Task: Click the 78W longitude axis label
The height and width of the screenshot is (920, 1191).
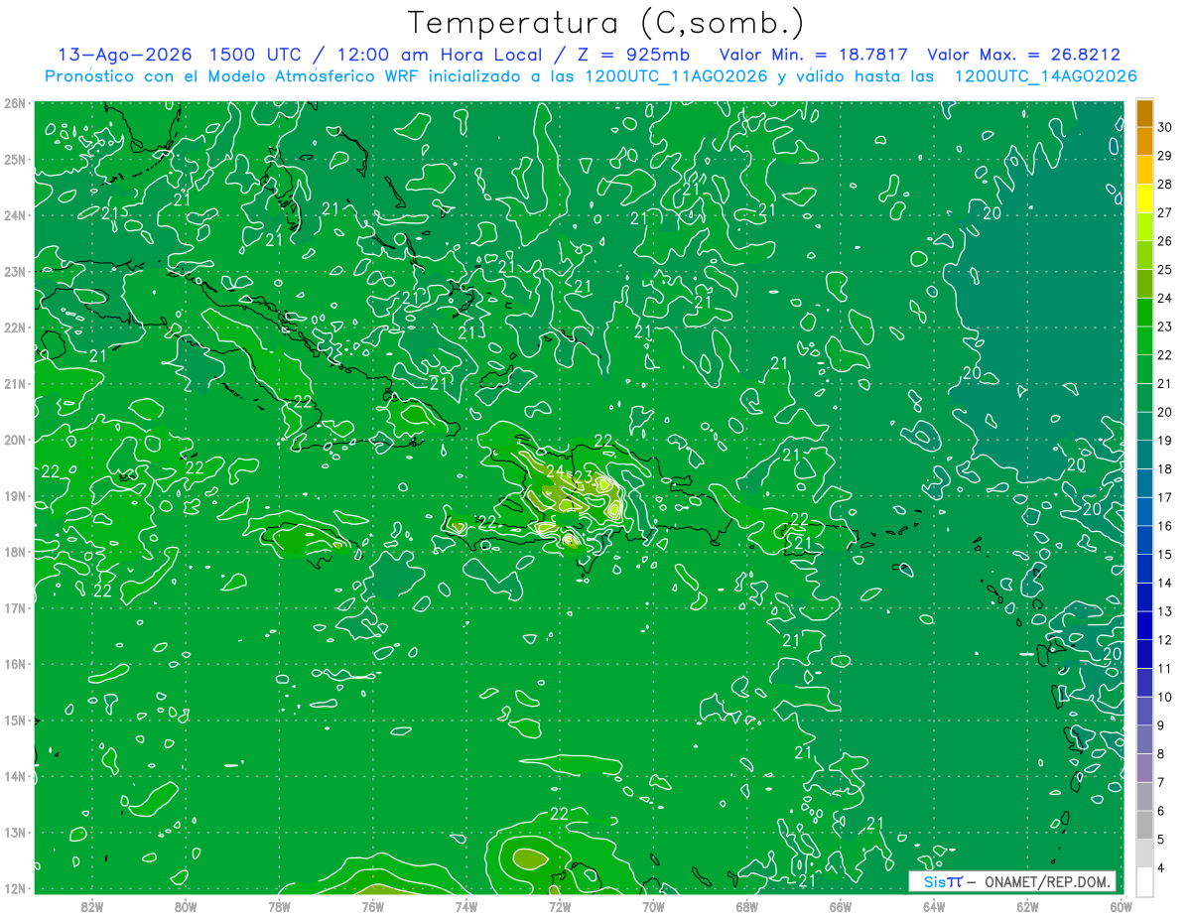Action: (279, 906)
